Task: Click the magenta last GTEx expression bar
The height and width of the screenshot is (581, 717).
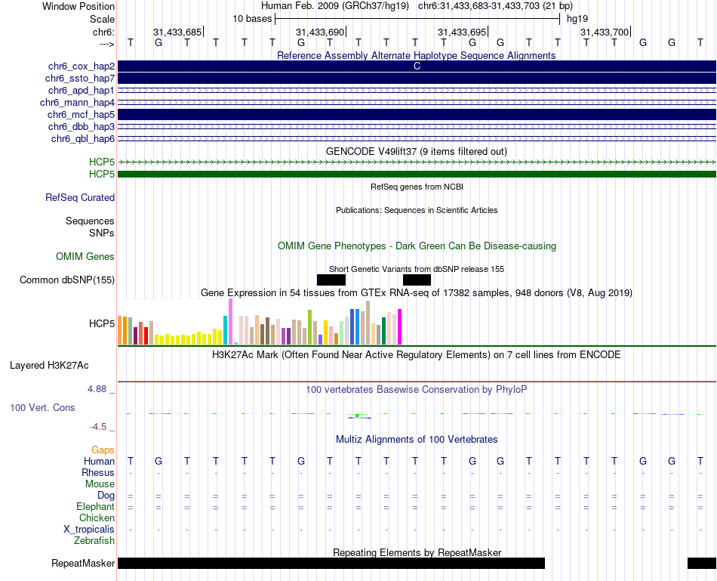Action: 400,327
